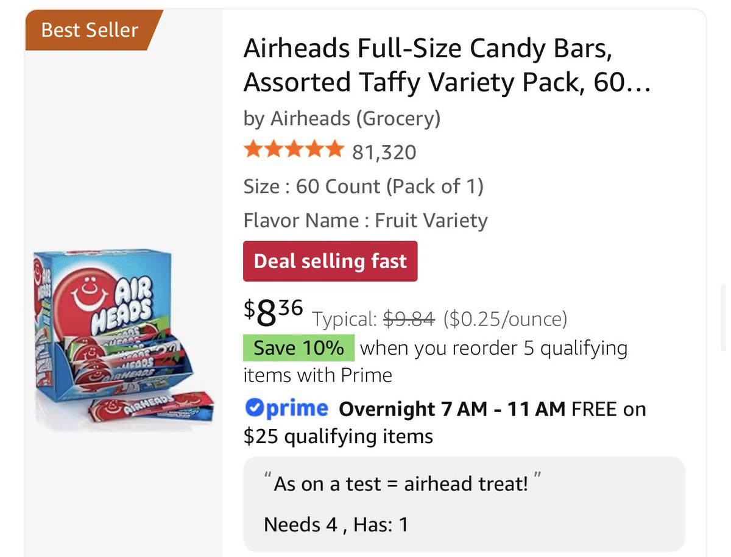Click the $8.36 current price
Screen dimensions: 731x557
pyautogui.click(x=273, y=312)
